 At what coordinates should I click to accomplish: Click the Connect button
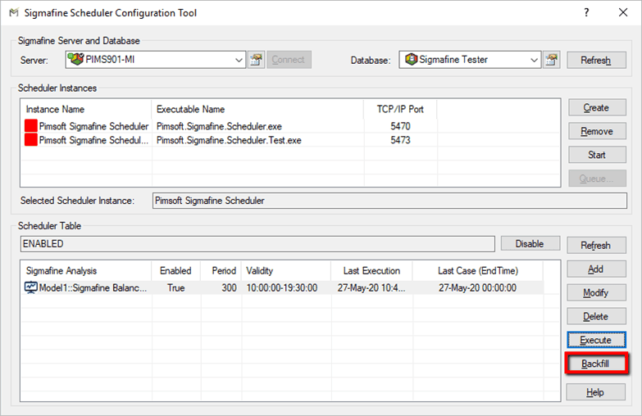pyautogui.click(x=289, y=60)
